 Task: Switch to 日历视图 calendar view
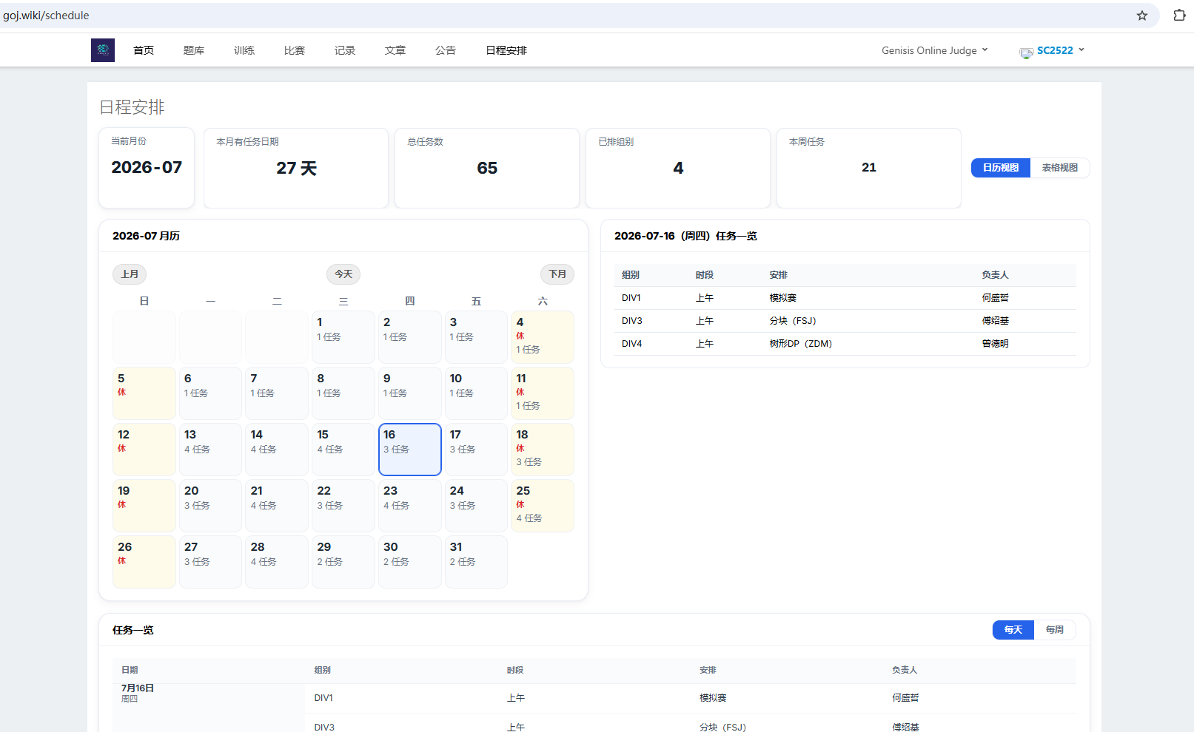(x=1001, y=168)
